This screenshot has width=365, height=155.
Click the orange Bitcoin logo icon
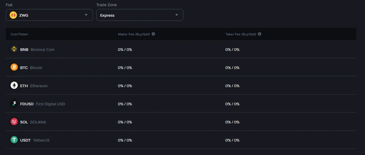click(x=14, y=67)
